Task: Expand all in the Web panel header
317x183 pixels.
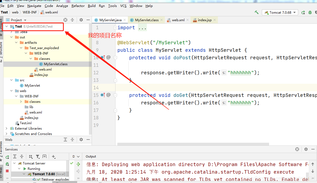Action: point(65,140)
